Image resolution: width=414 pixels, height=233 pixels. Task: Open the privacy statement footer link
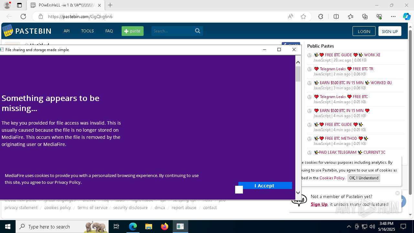coord(21,208)
